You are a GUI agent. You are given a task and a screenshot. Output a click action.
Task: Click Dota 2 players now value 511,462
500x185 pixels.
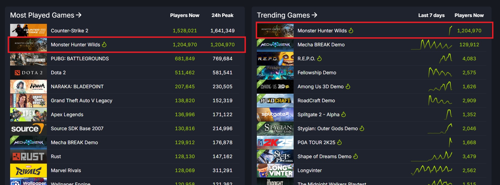coord(185,73)
